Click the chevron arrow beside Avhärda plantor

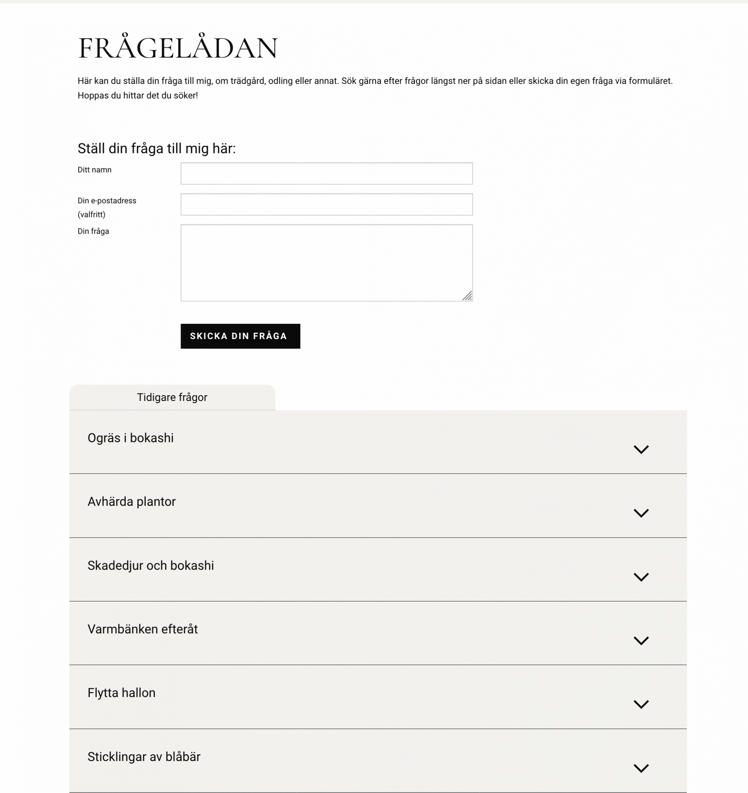[641, 513]
